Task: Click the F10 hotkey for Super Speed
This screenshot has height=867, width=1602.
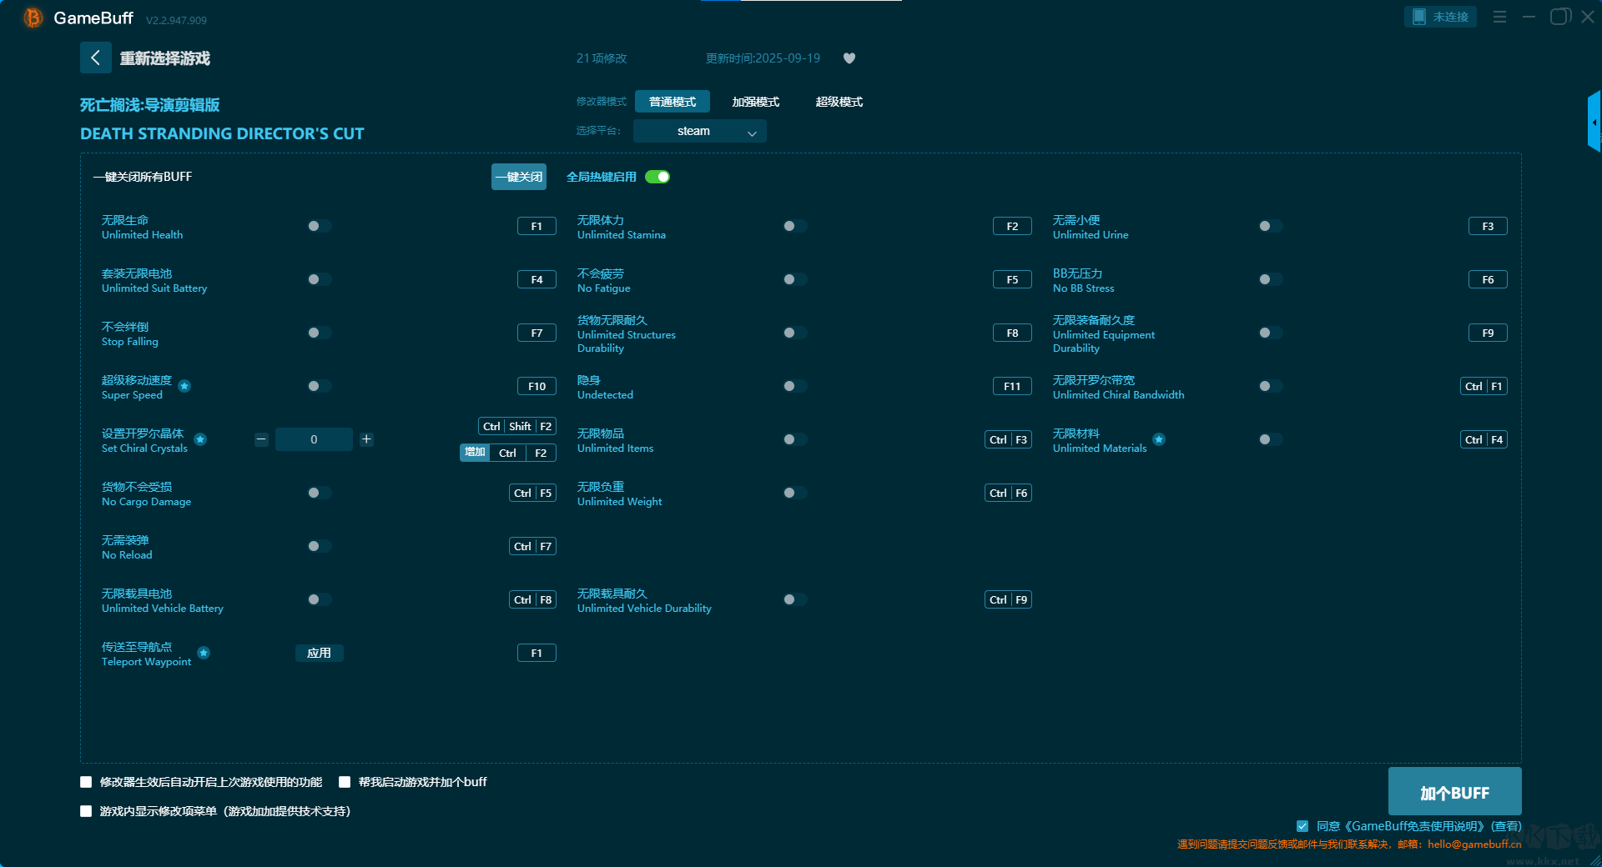Action: coord(537,386)
